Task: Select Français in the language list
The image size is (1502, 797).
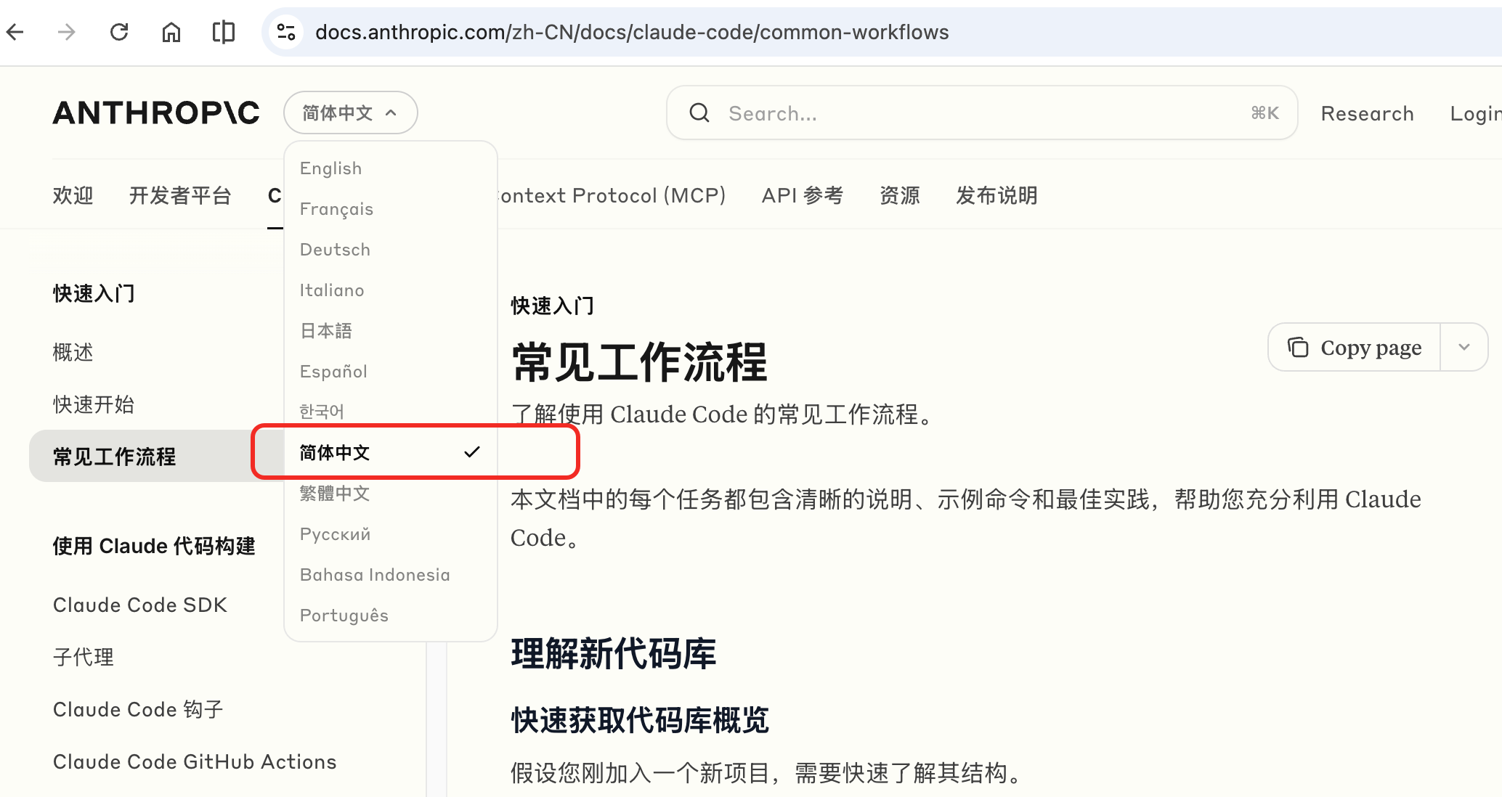Action: pos(391,209)
